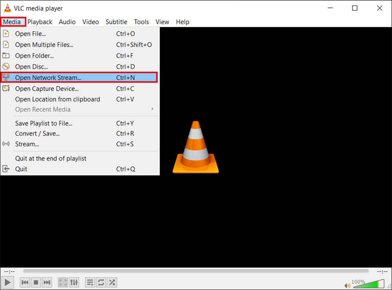The height and width of the screenshot is (290, 392).
Task: Click the fullscreen icon
Action: (63, 282)
